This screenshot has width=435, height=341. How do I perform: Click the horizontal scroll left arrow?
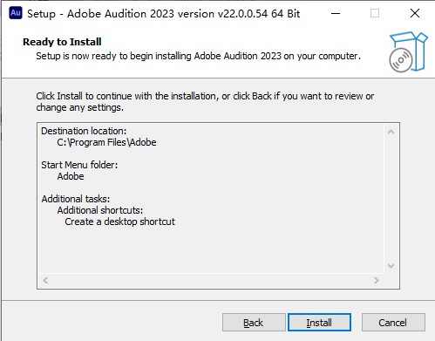click(45, 280)
